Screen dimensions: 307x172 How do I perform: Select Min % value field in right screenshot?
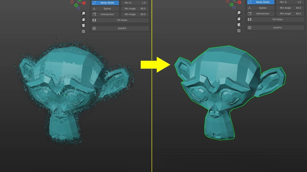tap(290, 2)
